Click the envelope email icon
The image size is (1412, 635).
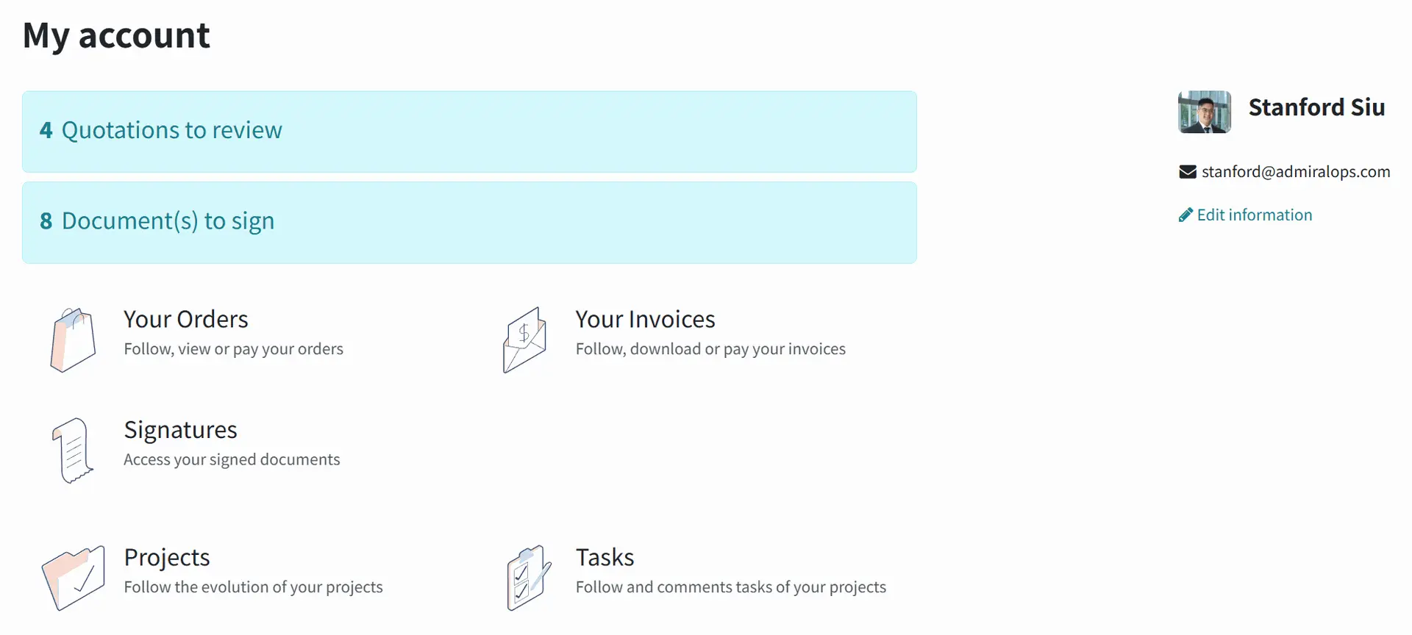(1188, 172)
